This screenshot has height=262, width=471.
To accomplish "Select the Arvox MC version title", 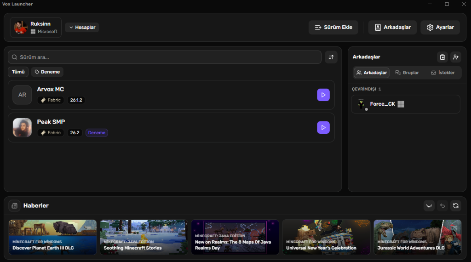I will [51, 89].
